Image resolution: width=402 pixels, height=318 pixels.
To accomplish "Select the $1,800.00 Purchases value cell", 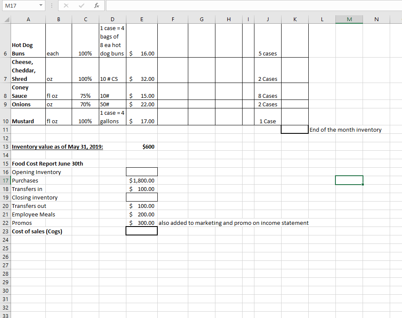I will tap(142, 180).
